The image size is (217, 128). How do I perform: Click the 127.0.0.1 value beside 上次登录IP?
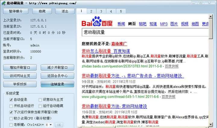point(38,20)
